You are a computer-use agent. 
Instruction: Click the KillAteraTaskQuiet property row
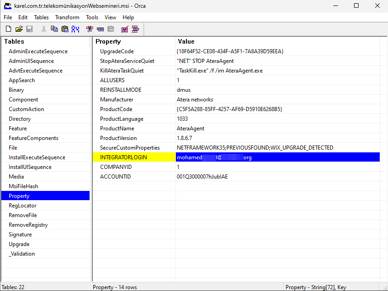coord(236,71)
